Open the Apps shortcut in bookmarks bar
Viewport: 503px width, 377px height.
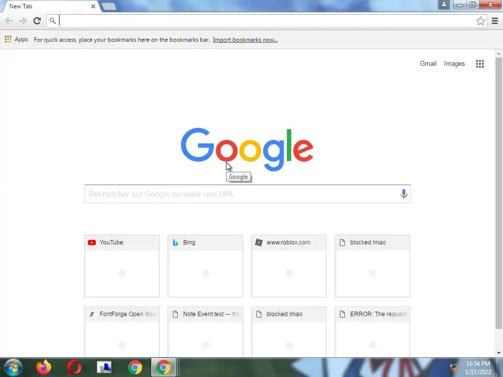(16, 39)
